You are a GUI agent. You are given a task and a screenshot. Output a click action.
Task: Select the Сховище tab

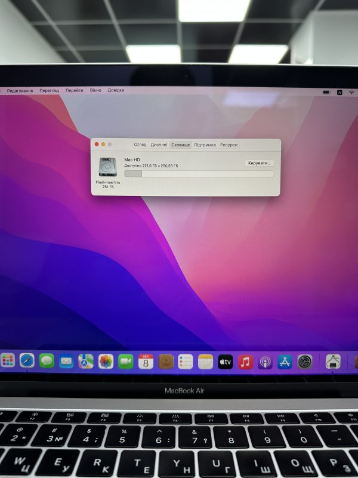pyautogui.click(x=181, y=145)
